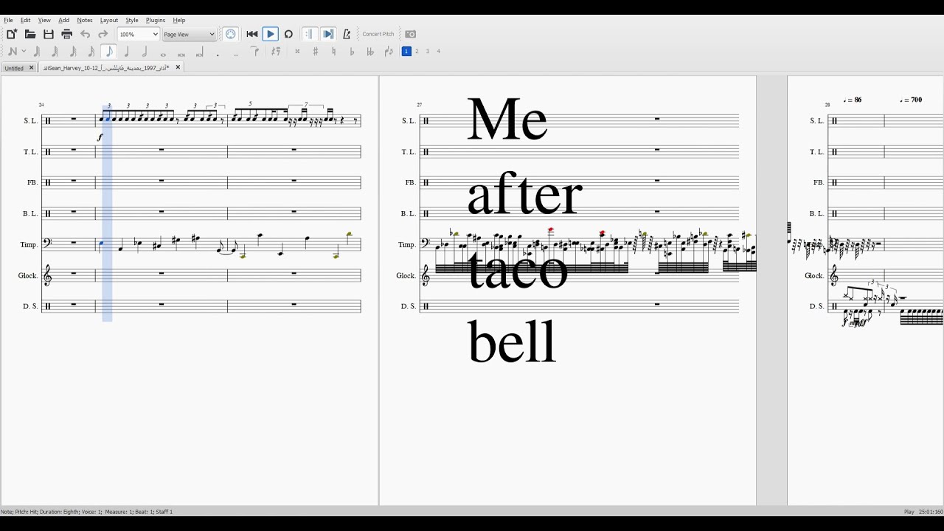Screen dimensions: 944x531
Task: Rewind playback to start
Action: 252,34
